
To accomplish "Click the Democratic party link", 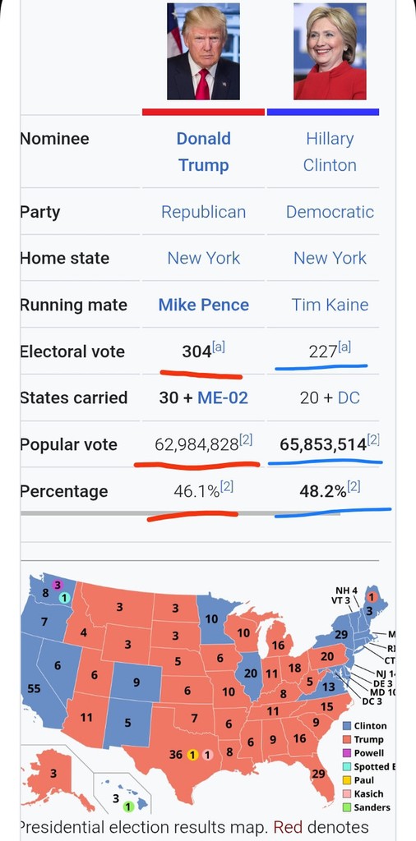I will click(x=330, y=212).
